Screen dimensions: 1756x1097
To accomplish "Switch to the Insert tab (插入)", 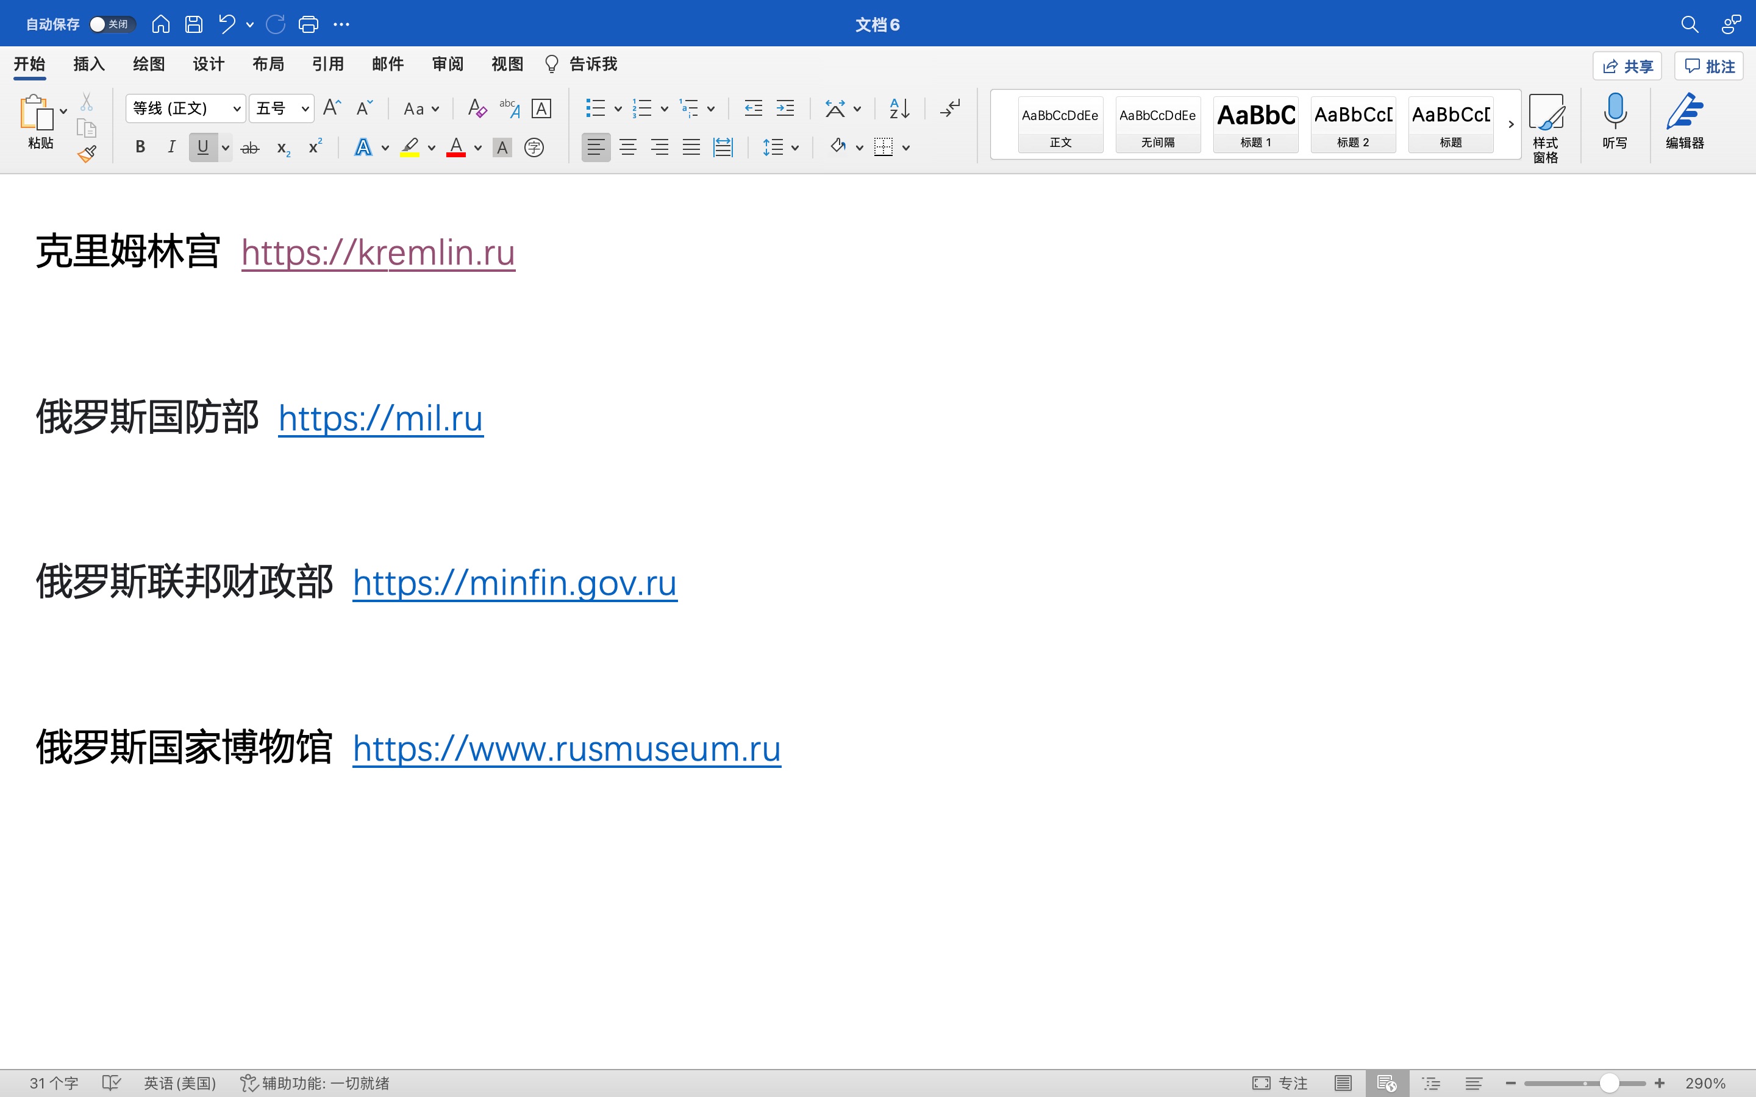I will pyautogui.click(x=89, y=64).
